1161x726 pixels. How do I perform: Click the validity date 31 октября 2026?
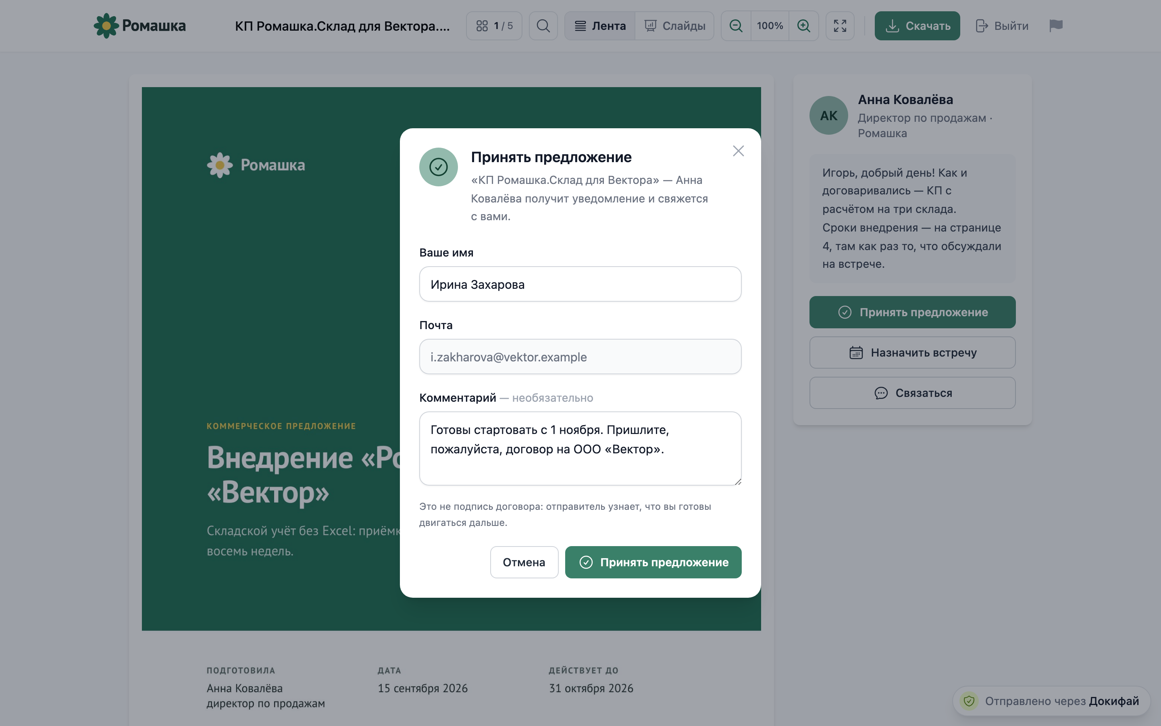click(x=591, y=688)
